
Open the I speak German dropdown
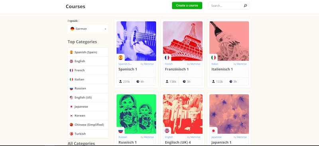click(88, 29)
